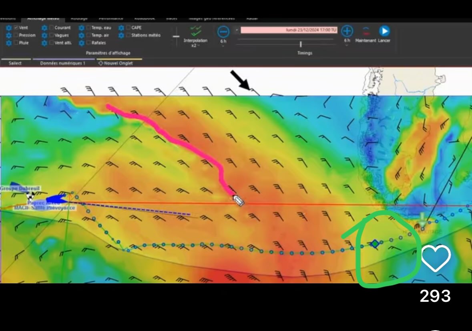This screenshot has height=331, width=472.
Task: Expand the Interpolation x2 dropdown
Action: (x=195, y=45)
